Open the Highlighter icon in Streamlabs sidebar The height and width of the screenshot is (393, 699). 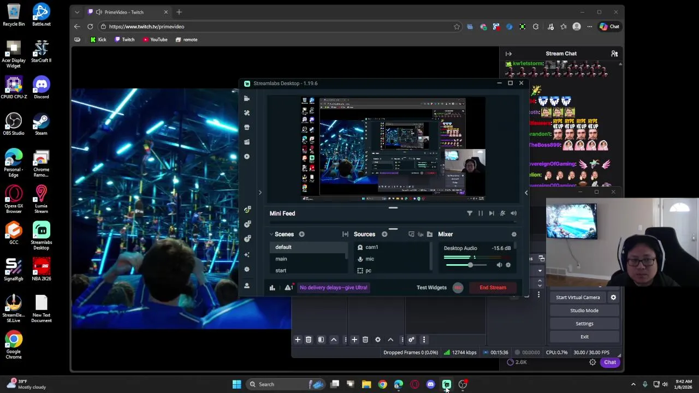247,142
